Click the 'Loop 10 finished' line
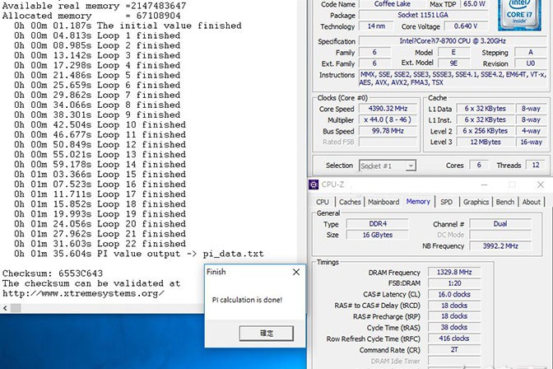 pyautogui.click(x=100, y=125)
